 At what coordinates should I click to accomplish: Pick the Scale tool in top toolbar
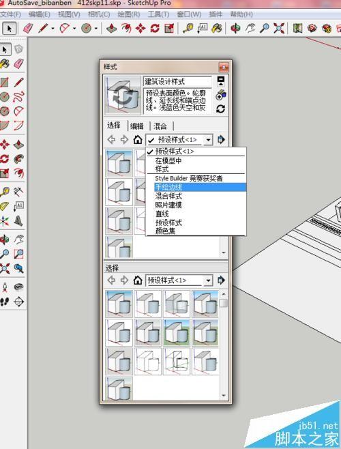[x=169, y=29]
